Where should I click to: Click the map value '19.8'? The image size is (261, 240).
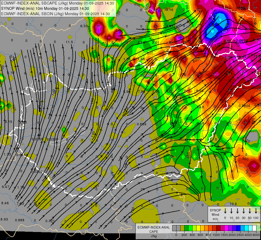[200, 107]
